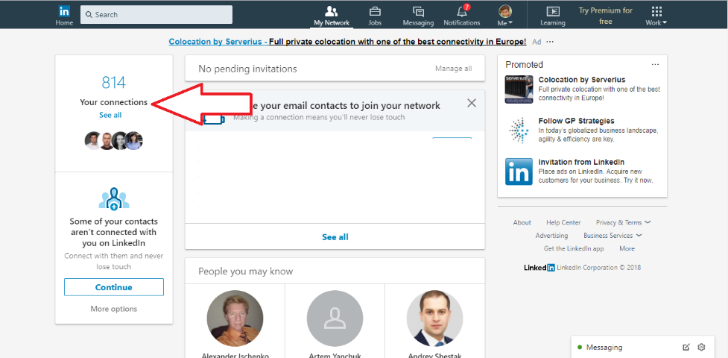The width and height of the screenshot is (728, 358).
Task: Click More options link
Action: tap(114, 309)
